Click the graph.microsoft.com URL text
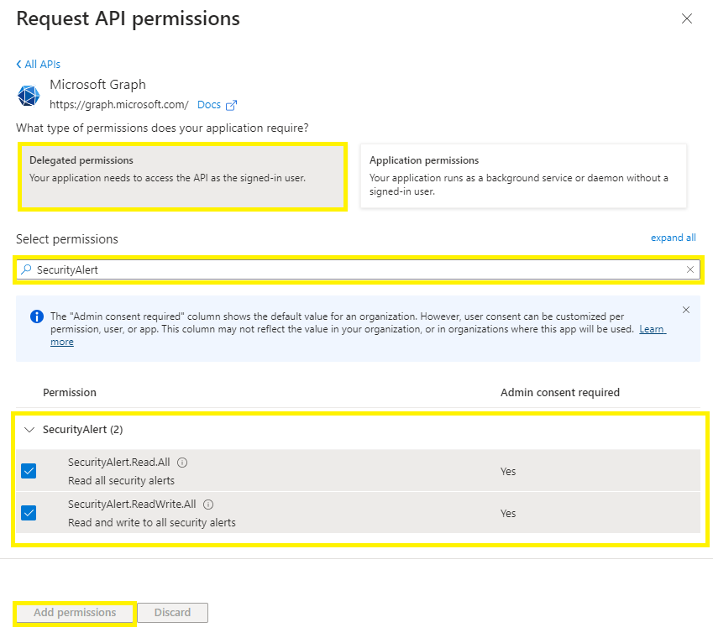713x638 pixels. (x=118, y=105)
